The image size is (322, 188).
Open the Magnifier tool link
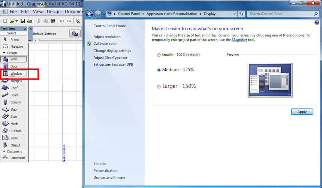239,40
